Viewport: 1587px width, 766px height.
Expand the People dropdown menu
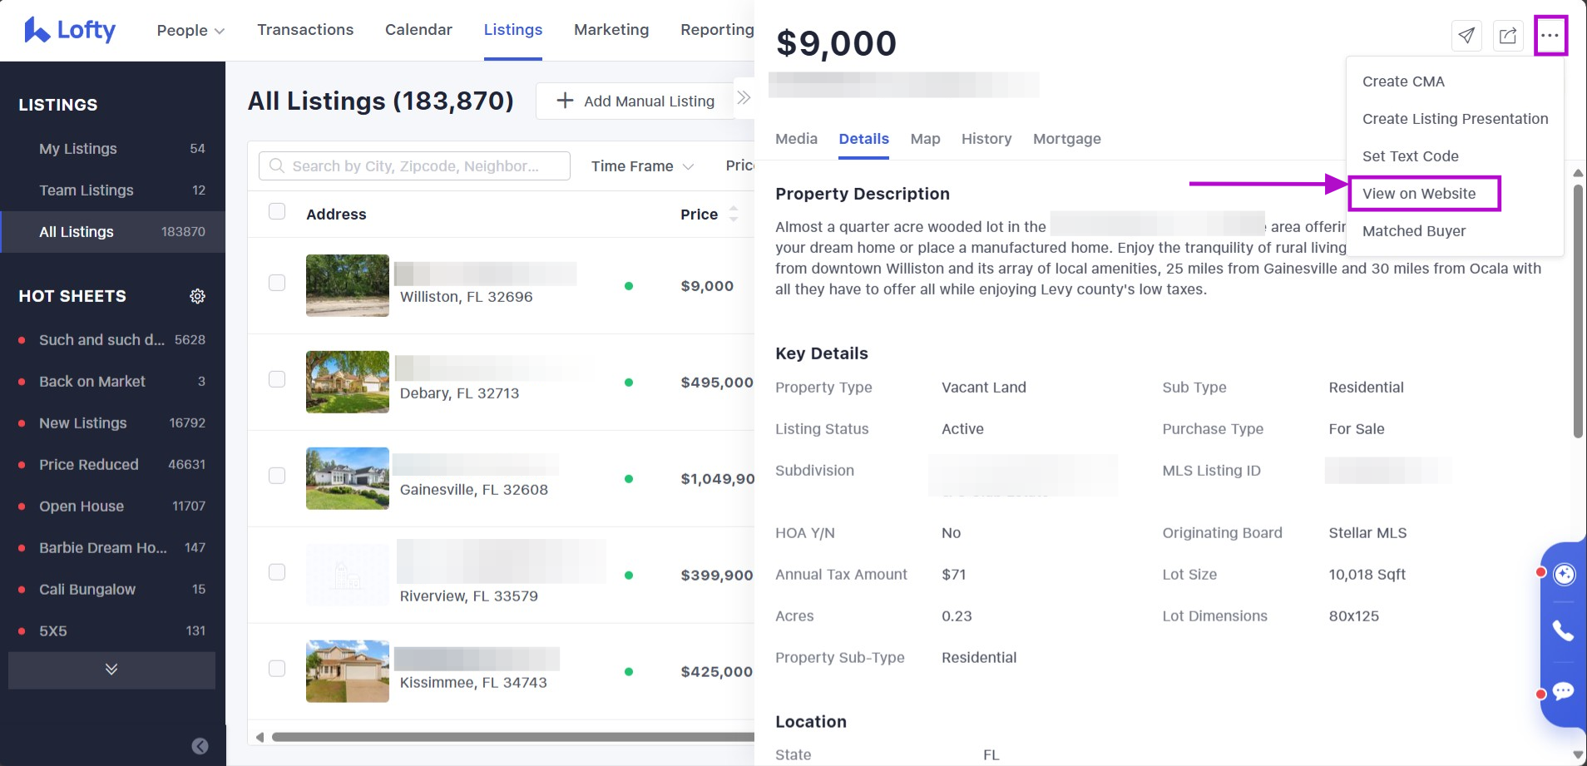(190, 31)
